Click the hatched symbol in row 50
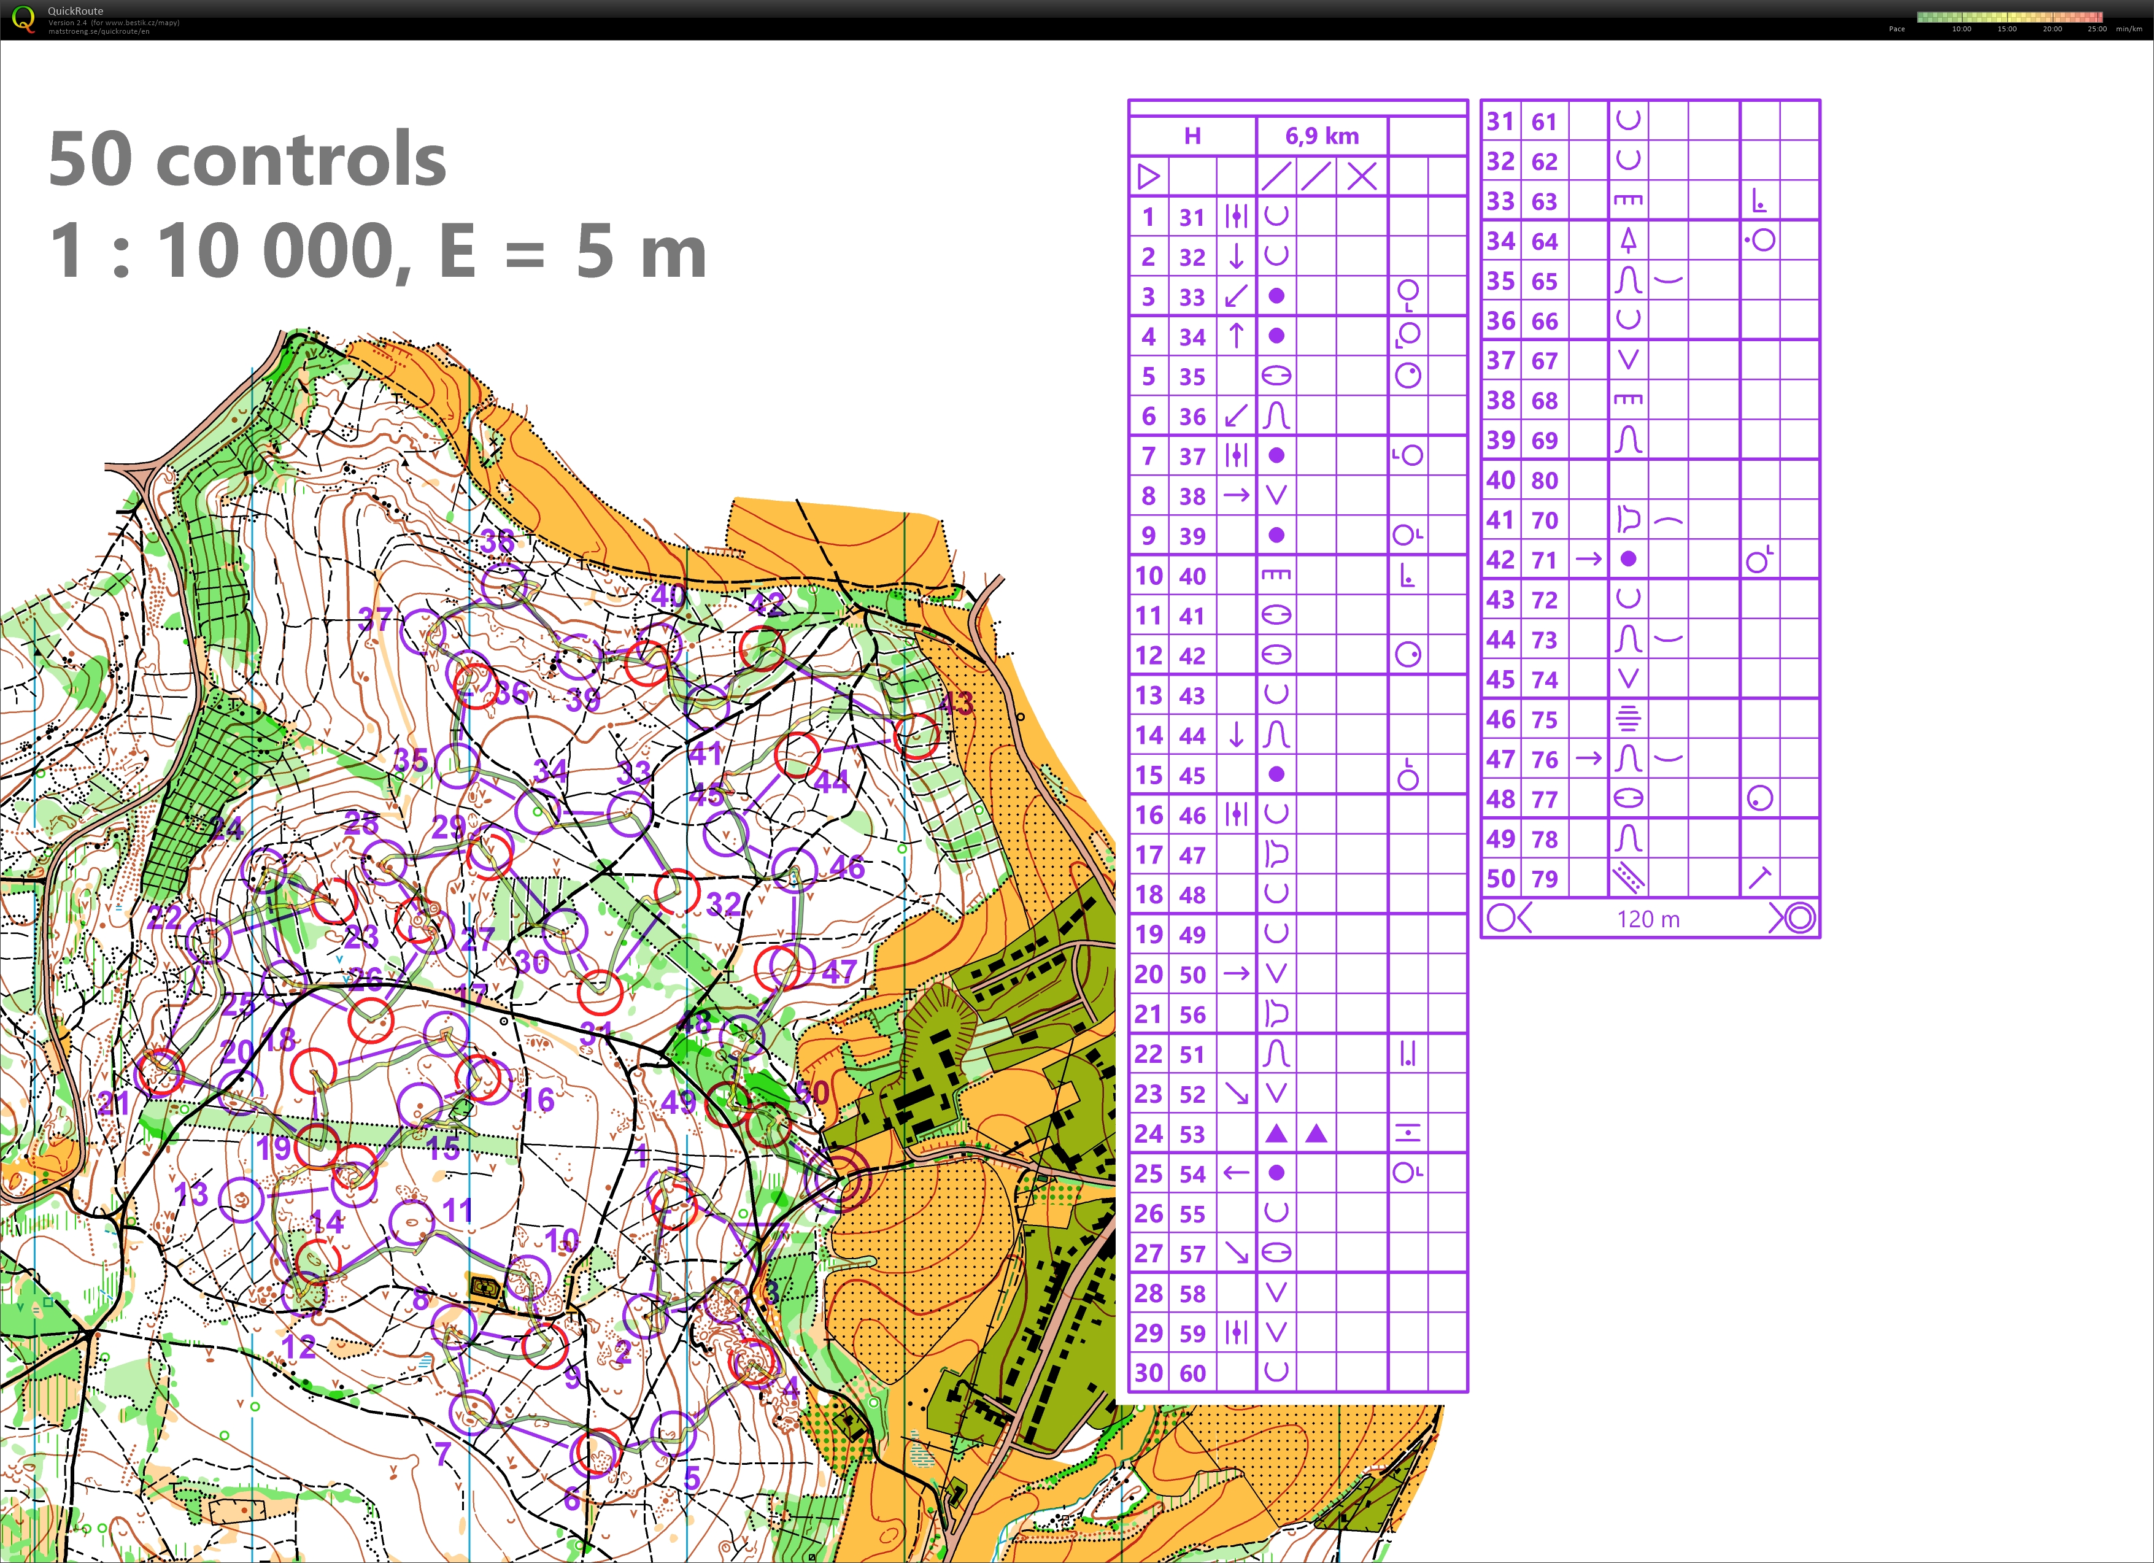This screenshot has height=1563, width=2154. point(1628,878)
